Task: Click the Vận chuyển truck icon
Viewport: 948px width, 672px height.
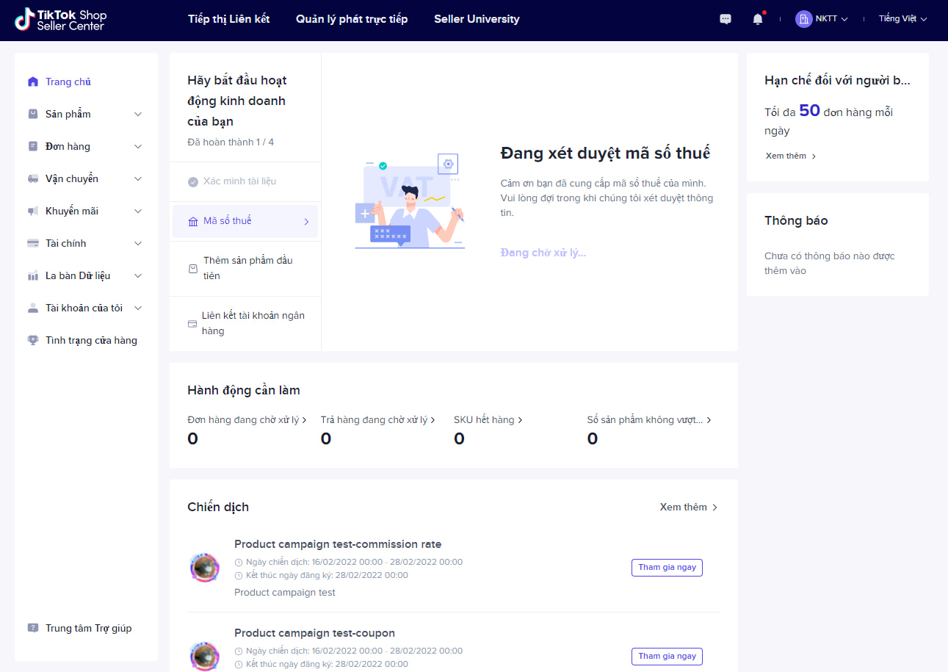Action: click(x=33, y=179)
